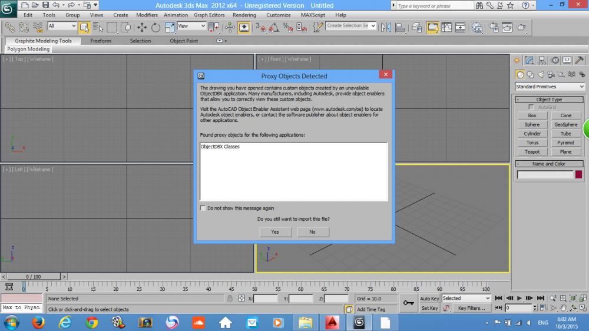589x331 pixels.
Task: Toggle the Auto Key button
Action: click(429, 299)
